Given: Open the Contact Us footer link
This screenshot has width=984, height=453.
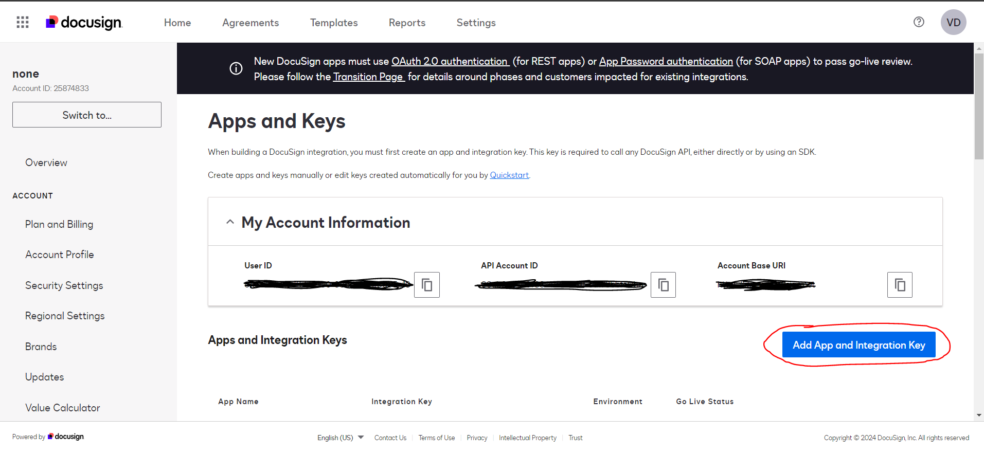Looking at the screenshot, I should click(x=390, y=438).
